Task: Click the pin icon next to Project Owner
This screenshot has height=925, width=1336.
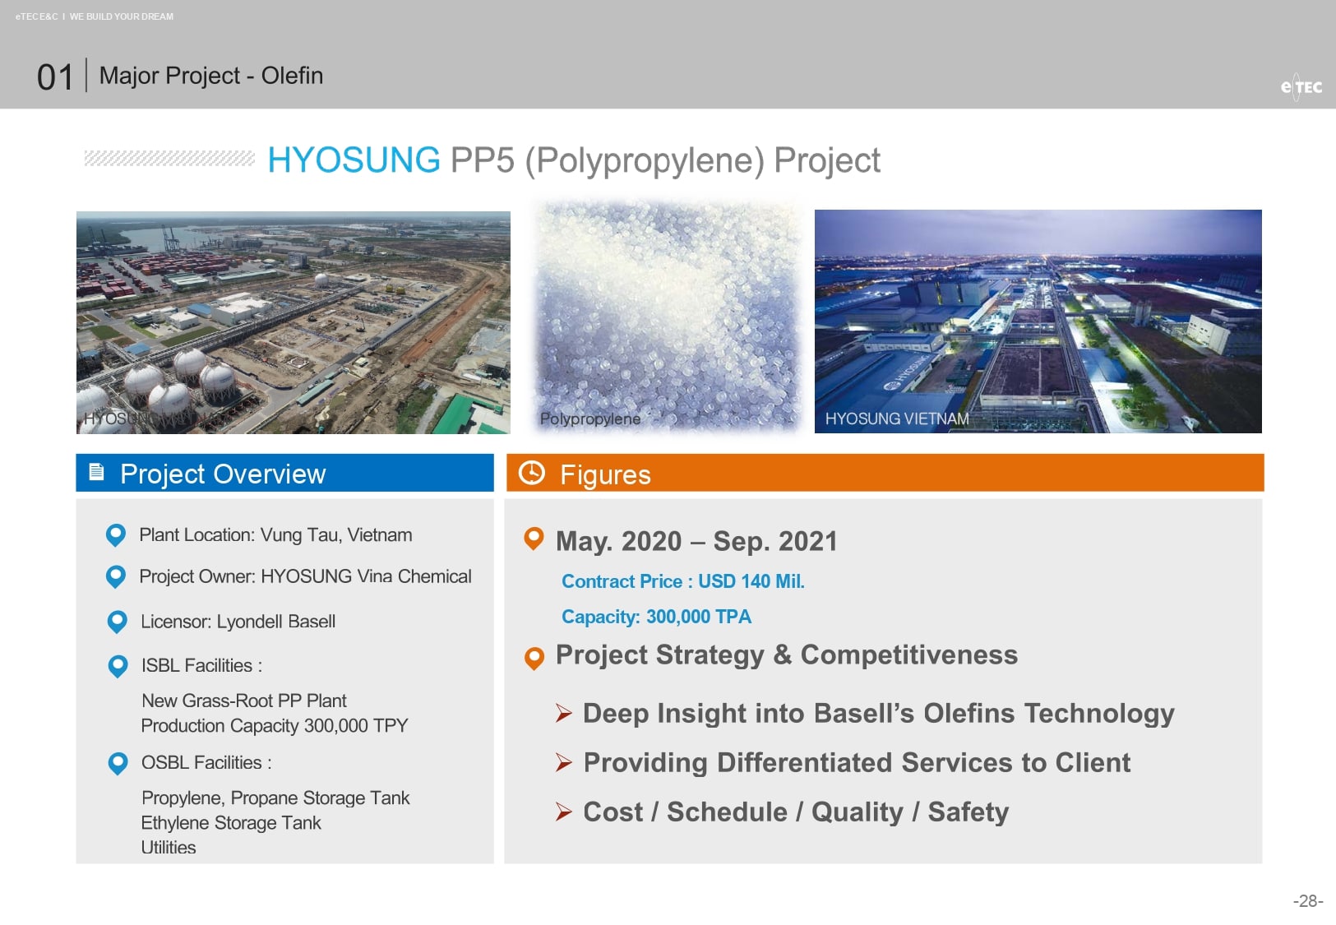Action: [116, 576]
